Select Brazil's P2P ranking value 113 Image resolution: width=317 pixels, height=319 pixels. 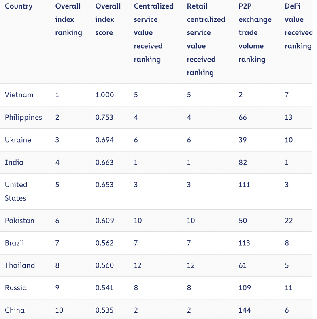click(x=244, y=243)
